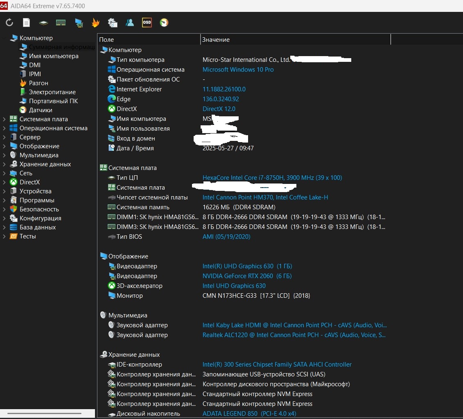Click the memory module toolbar icon
Screen dimensions: 463x419
(61, 23)
